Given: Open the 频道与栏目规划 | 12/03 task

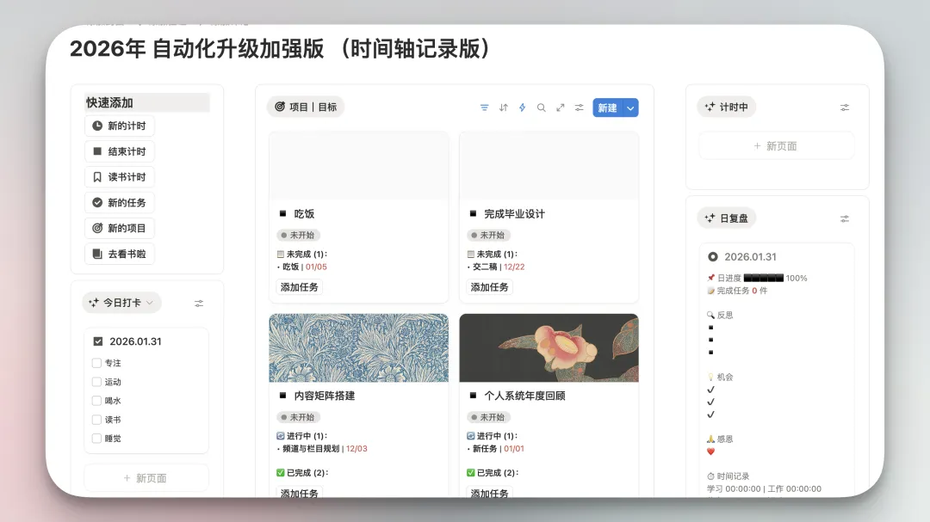Looking at the screenshot, I should [325, 449].
